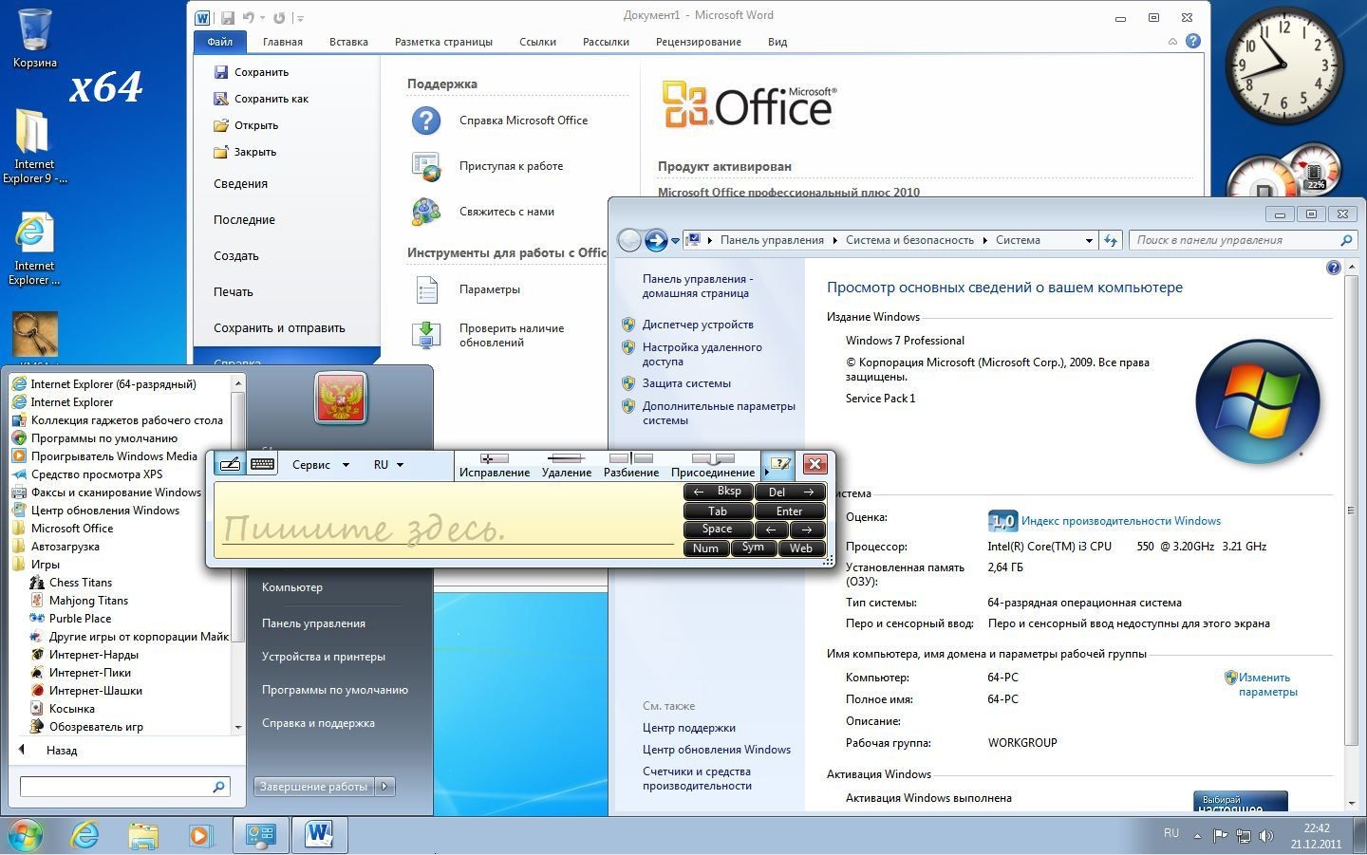Open Customize Quick Access Toolbar dropdown in Word
This screenshot has width=1367, height=855.
tap(300, 18)
